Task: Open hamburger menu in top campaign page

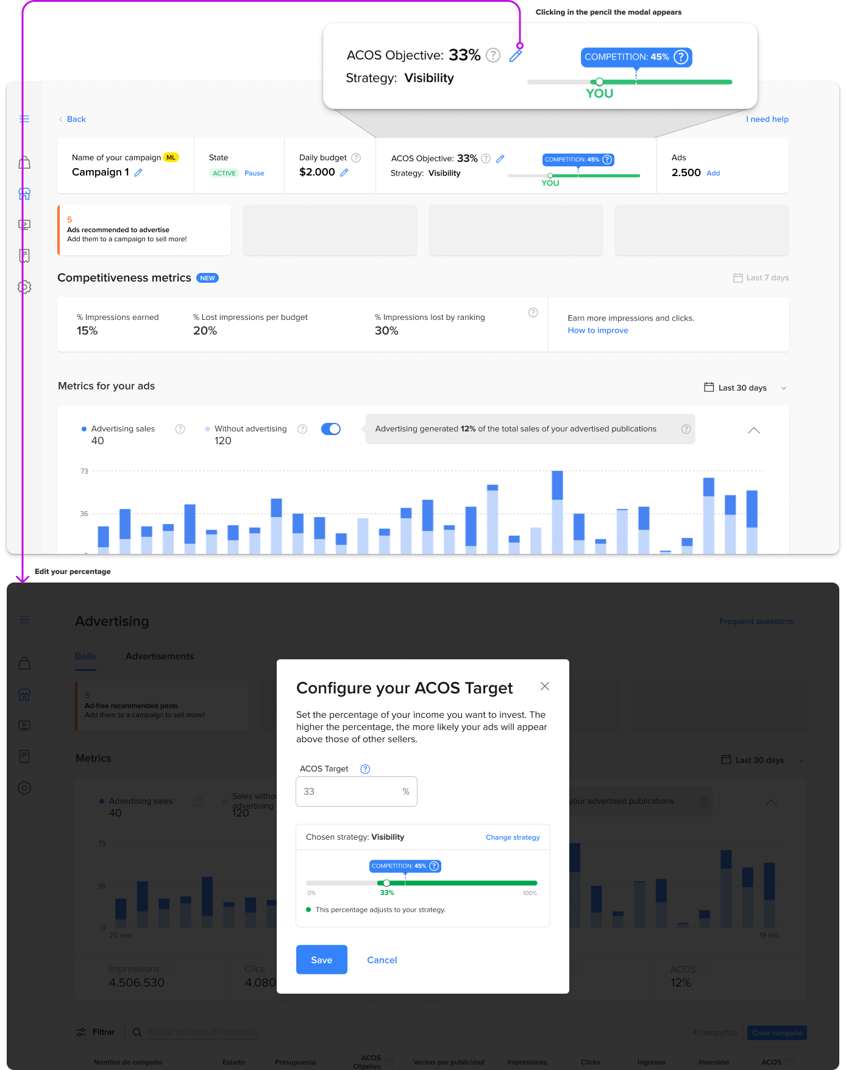Action: (24, 119)
